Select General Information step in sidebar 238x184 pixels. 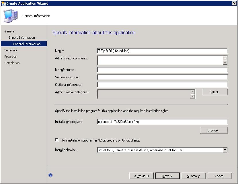click(x=27, y=44)
